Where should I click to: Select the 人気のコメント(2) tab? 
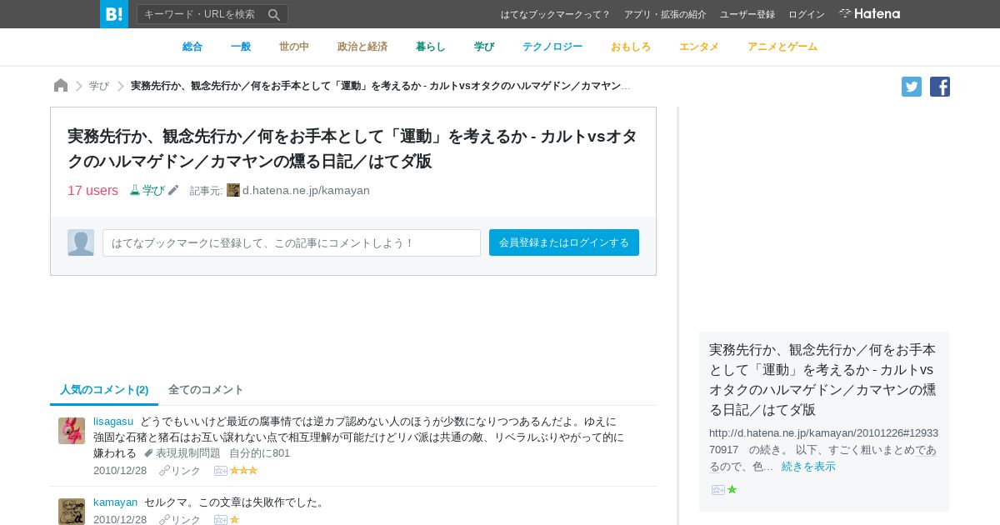point(104,390)
